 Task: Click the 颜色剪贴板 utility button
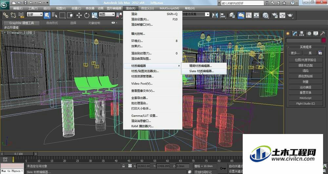click(305, 76)
